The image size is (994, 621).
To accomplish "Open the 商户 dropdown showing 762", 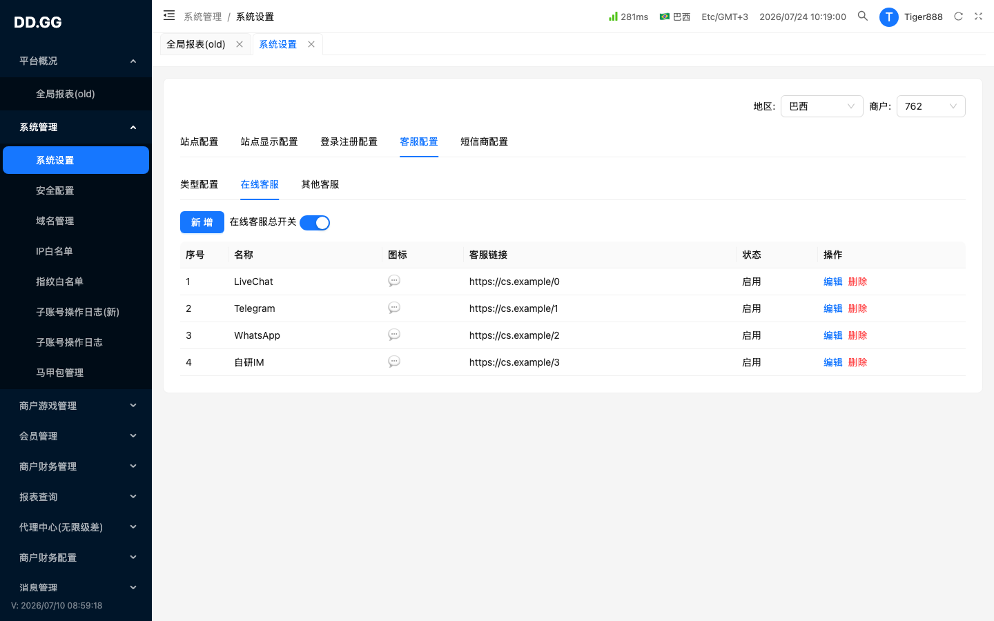I will (x=930, y=106).
